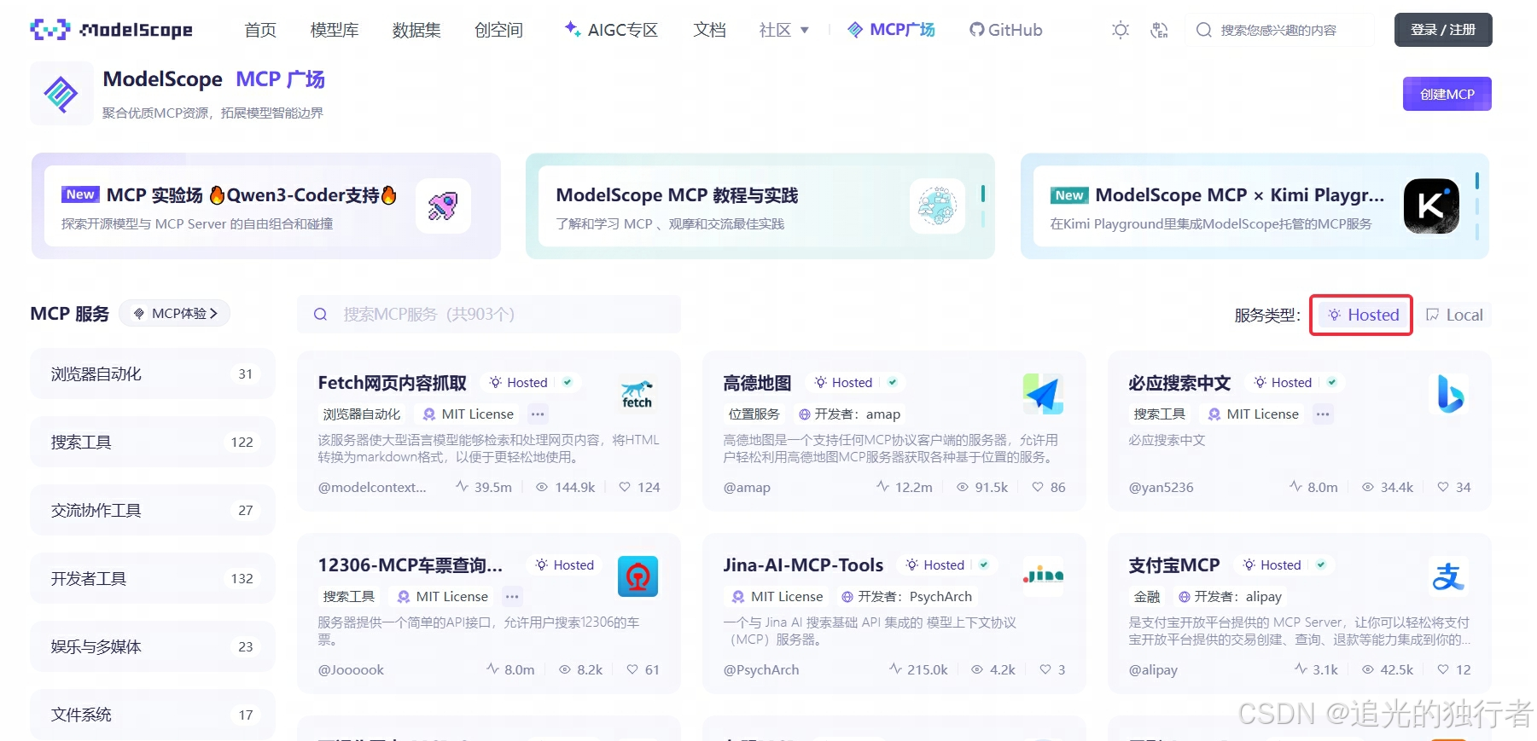Switch language with the translate icon
This screenshot has height=741, width=1537.
click(x=1159, y=30)
